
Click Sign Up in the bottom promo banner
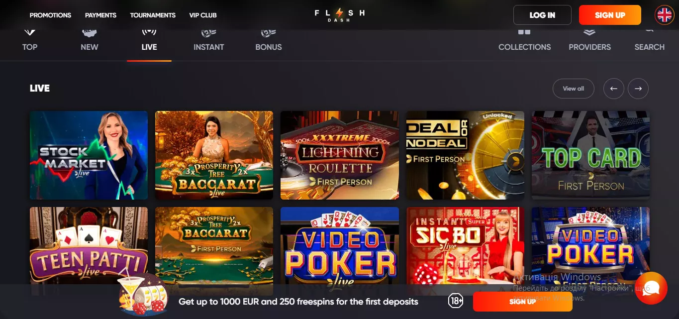tap(522, 302)
